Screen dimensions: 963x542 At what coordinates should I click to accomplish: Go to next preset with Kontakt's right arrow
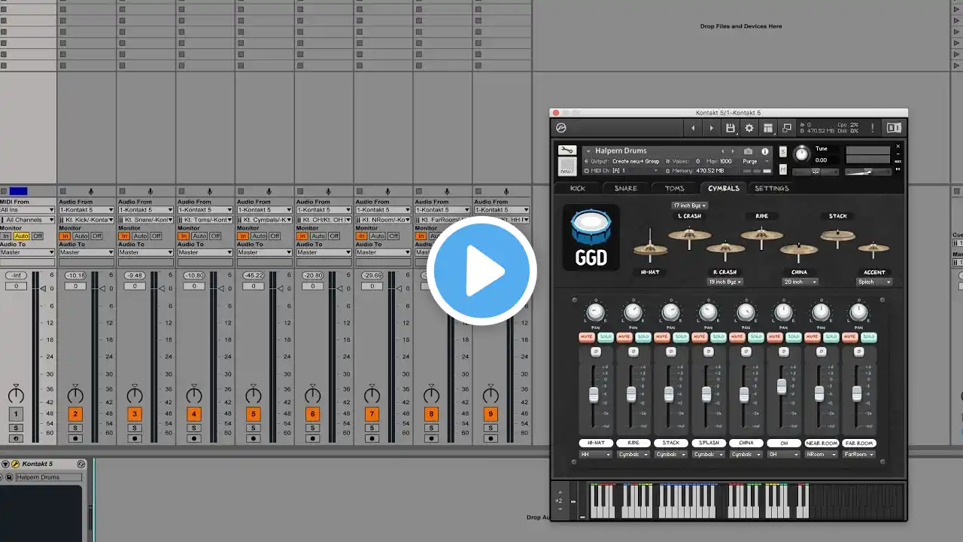(712, 128)
